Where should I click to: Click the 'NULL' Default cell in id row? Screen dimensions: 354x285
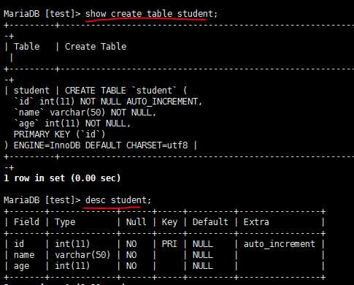tap(203, 244)
